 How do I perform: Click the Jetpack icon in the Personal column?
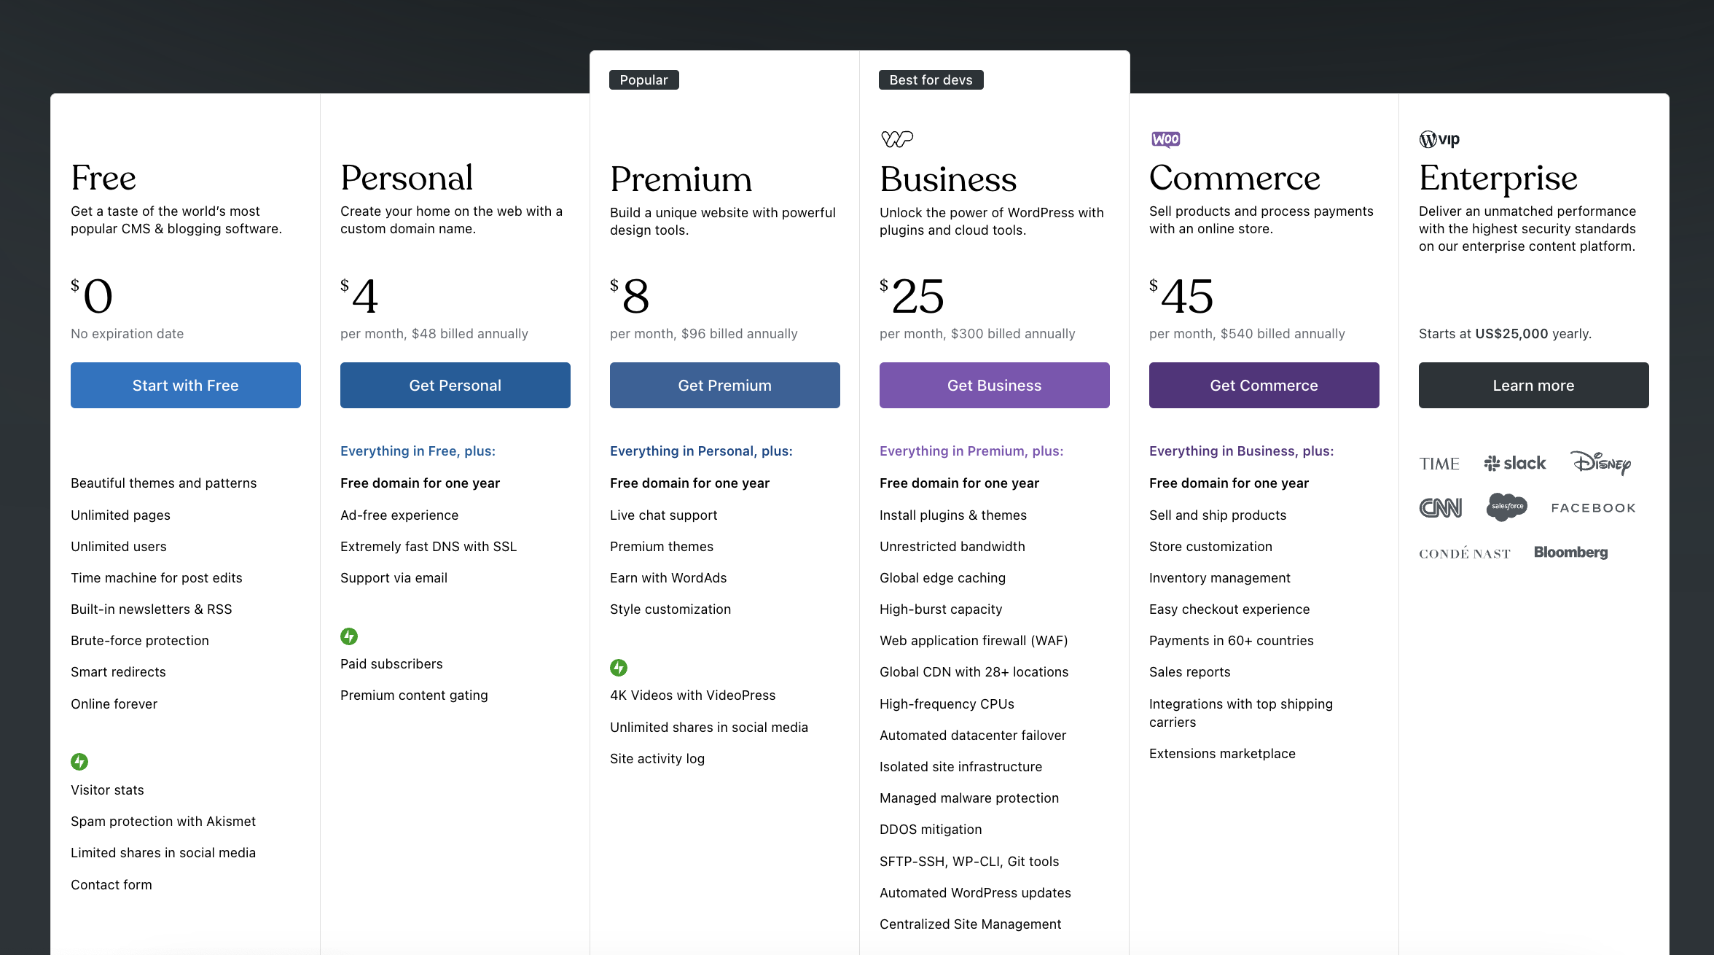[349, 636]
